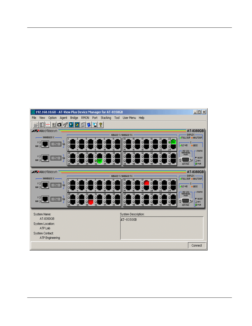The image size is (252, 326).
Task: Open the Tool menu
Action: tap(117, 118)
